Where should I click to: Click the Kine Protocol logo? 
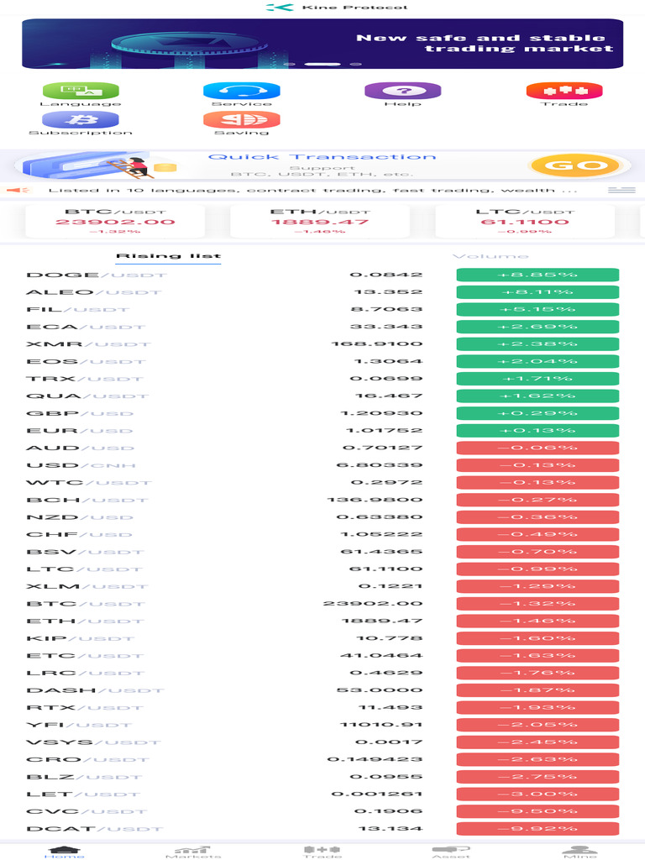tap(280, 7)
